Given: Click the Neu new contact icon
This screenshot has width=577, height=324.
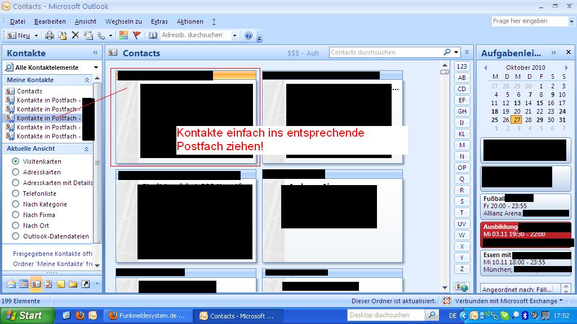Looking at the screenshot, I should 12,35.
